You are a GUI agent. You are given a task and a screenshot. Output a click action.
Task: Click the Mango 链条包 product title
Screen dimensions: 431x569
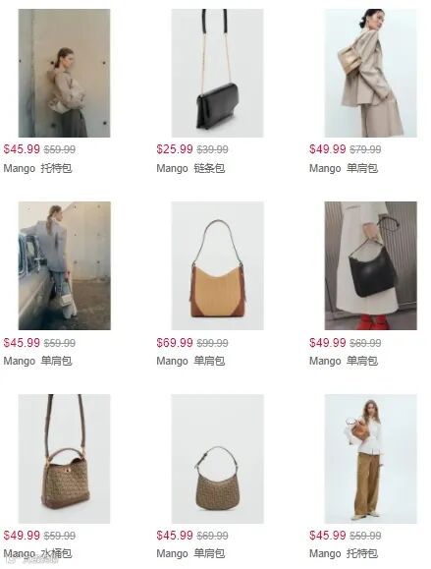click(x=190, y=168)
